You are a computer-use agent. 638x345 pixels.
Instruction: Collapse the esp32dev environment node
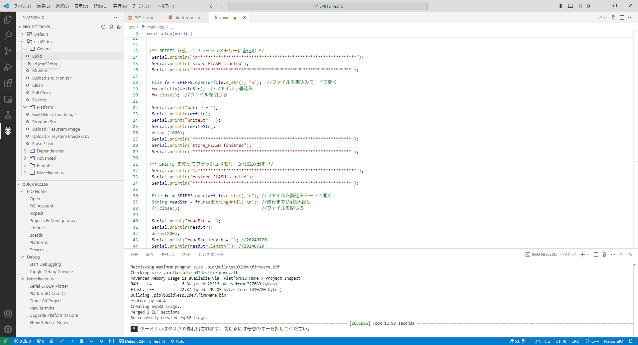[23, 42]
